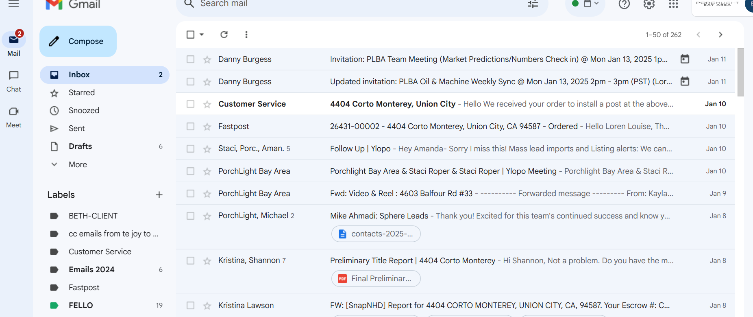Open the three-dot More options menu
The image size is (753, 317).
pyautogui.click(x=246, y=35)
